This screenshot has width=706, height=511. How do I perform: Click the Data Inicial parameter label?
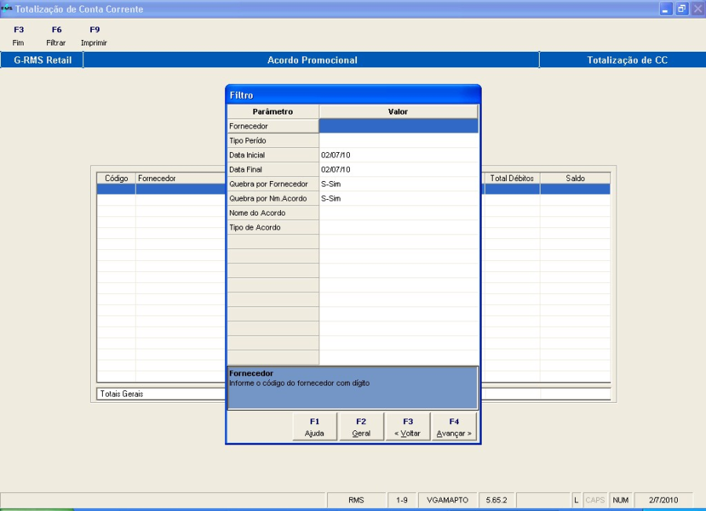273,154
